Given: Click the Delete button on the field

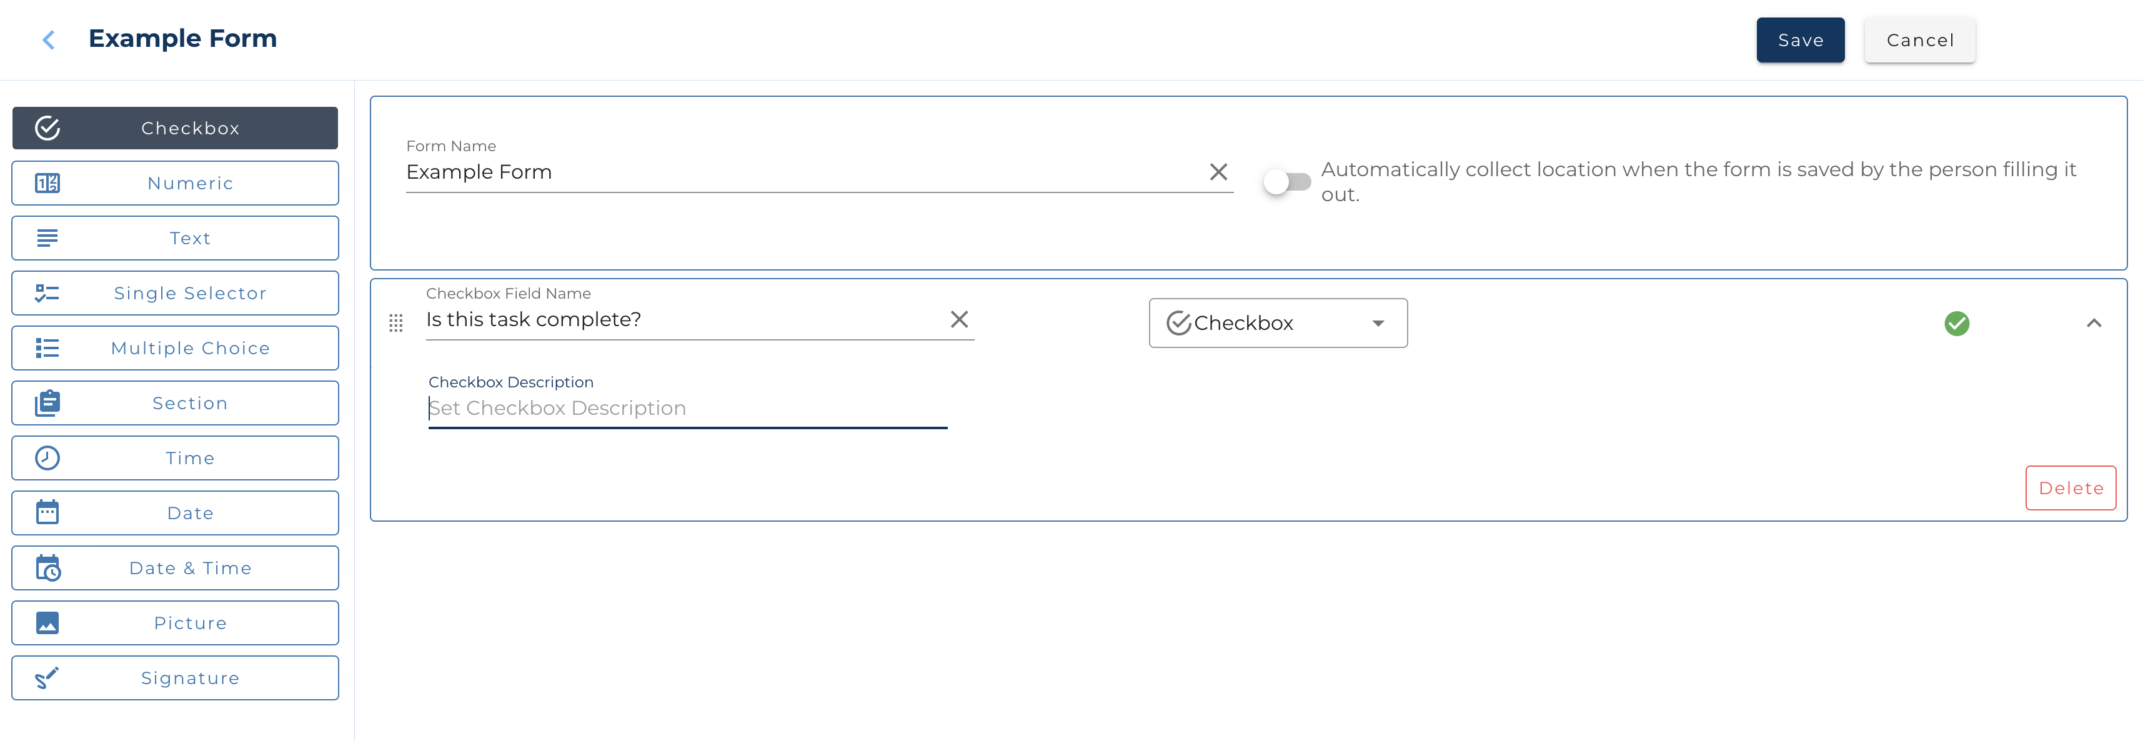Looking at the screenshot, I should [2071, 488].
